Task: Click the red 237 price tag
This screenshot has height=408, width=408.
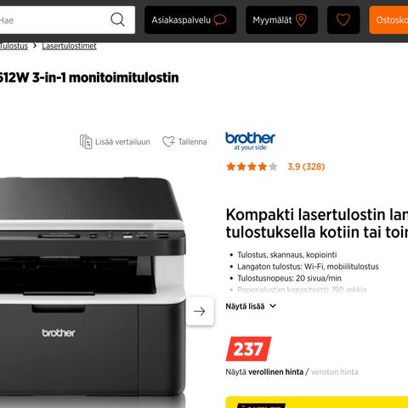Action: click(248, 348)
